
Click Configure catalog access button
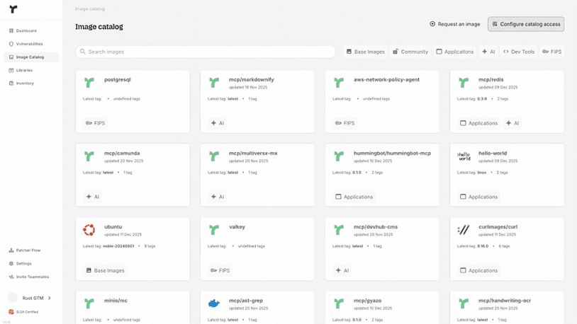[x=526, y=24]
